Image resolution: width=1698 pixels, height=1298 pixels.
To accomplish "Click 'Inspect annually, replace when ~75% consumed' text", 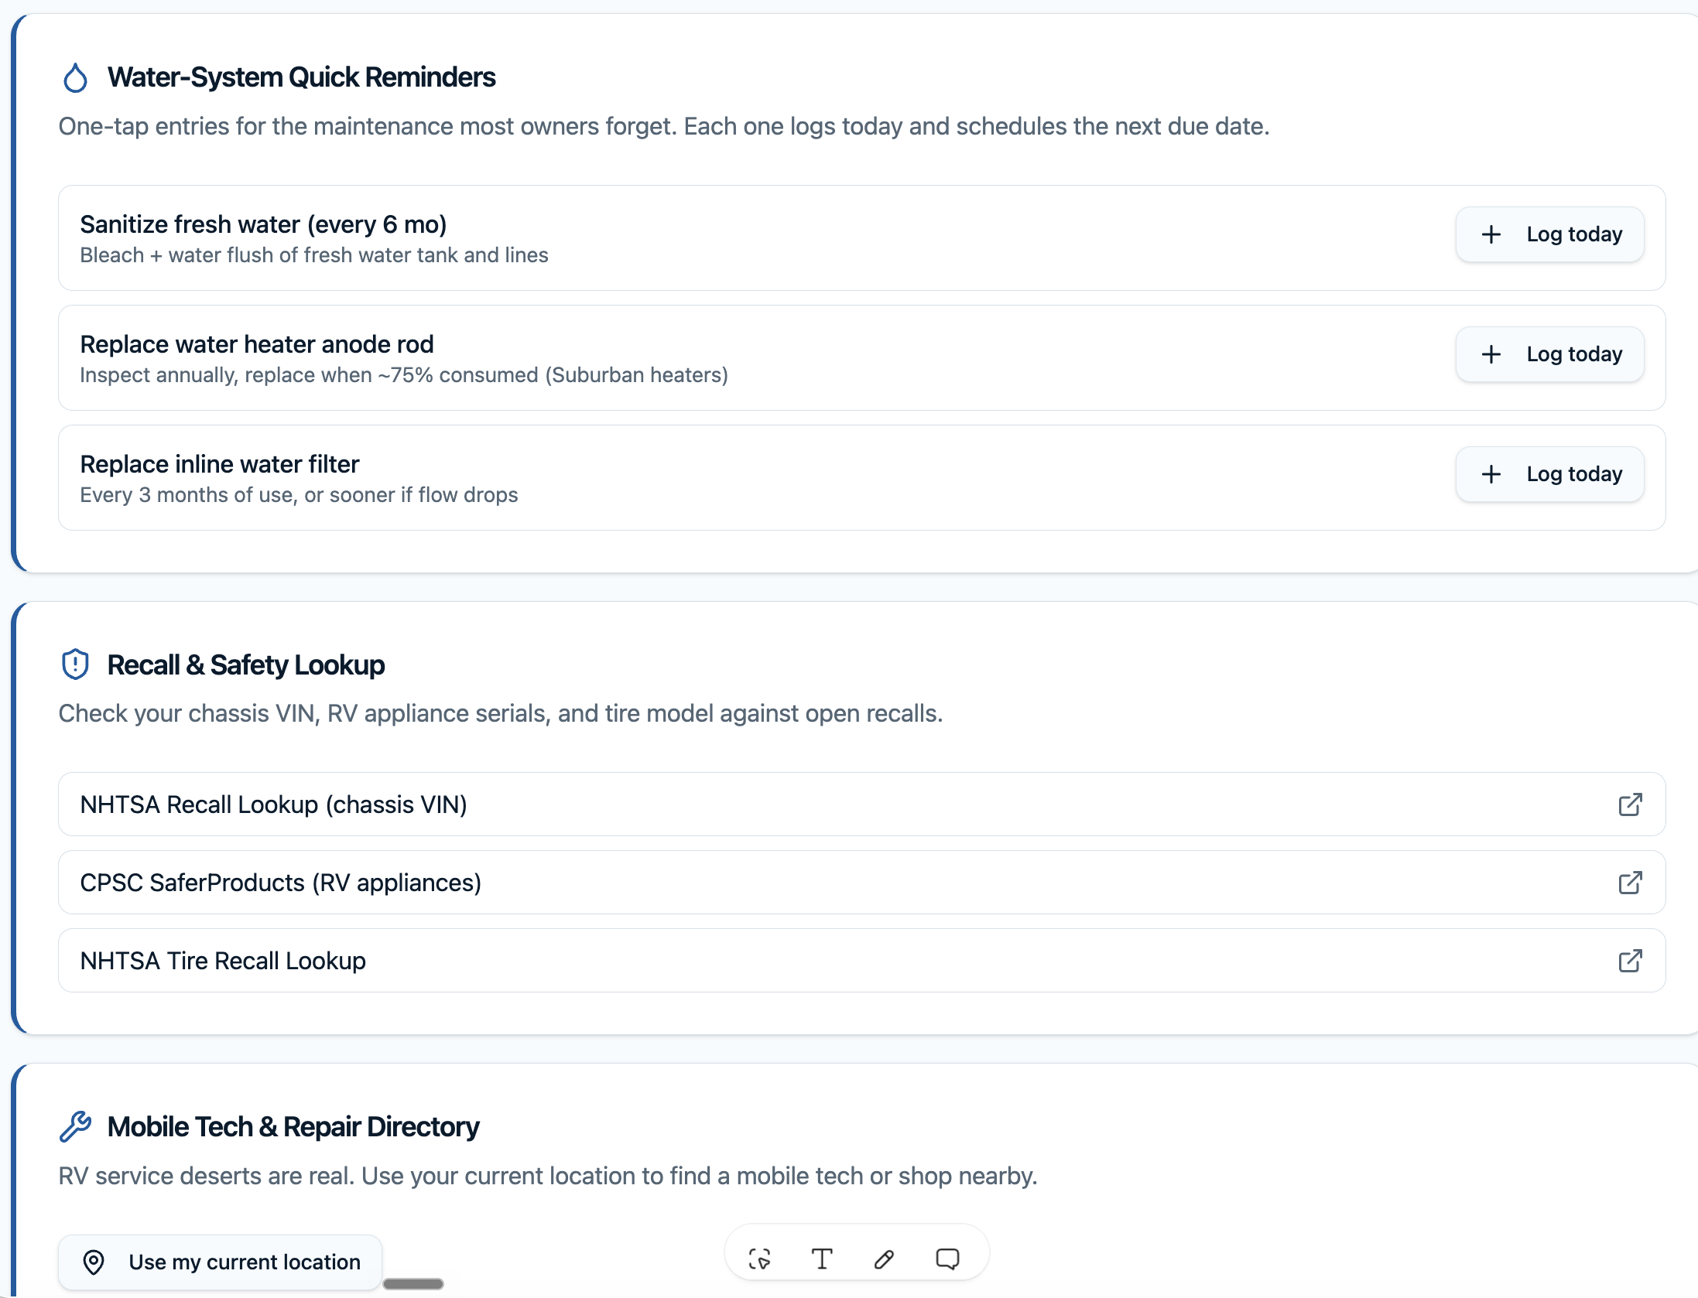I will (310, 375).
